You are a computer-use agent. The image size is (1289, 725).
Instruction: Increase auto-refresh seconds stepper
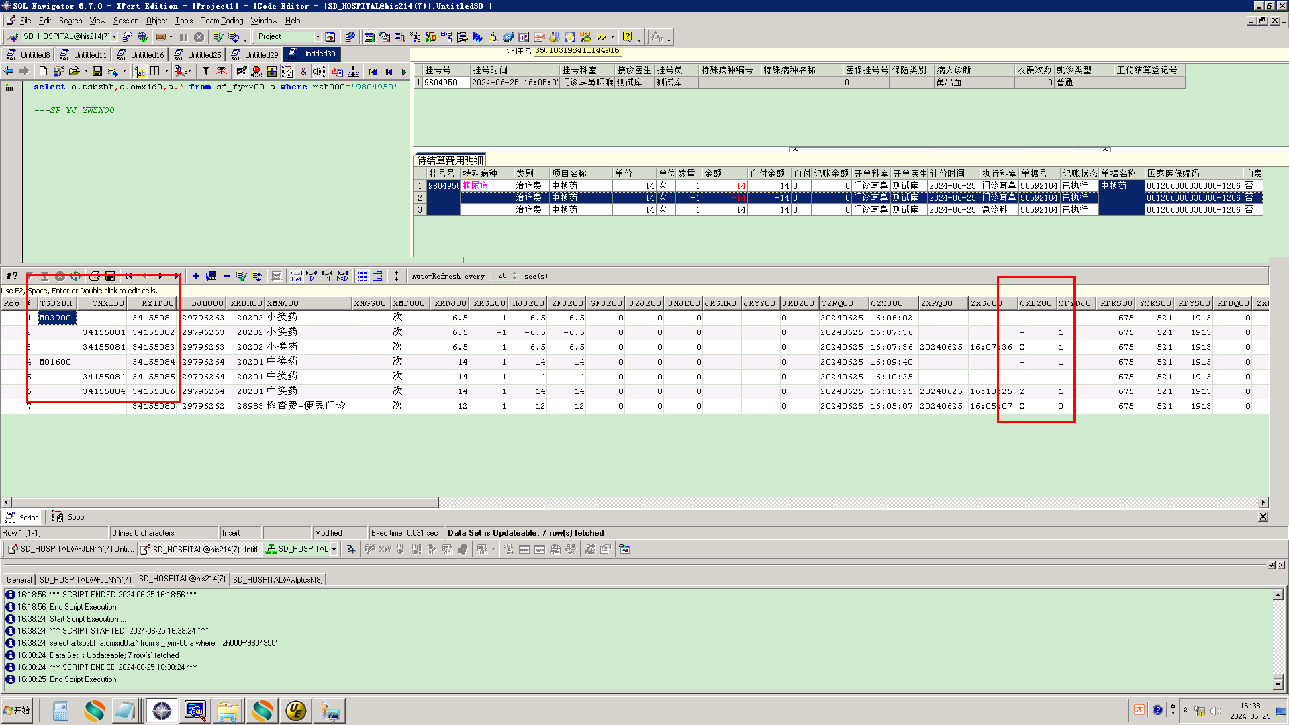(x=515, y=273)
